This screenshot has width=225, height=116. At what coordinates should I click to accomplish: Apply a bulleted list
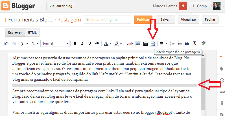pos(180,43)
